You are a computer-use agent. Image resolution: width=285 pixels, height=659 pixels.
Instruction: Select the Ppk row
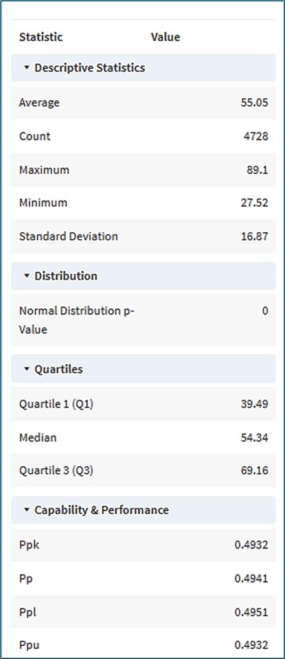click(x=143, y=545)
